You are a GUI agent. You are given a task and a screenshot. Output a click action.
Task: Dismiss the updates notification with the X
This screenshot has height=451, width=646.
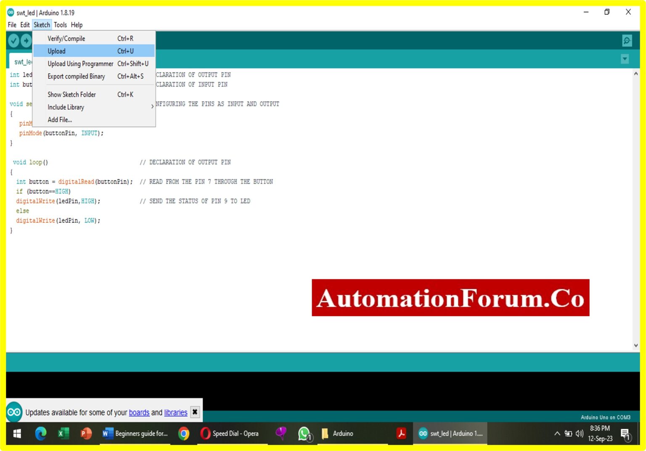[195, 412]
